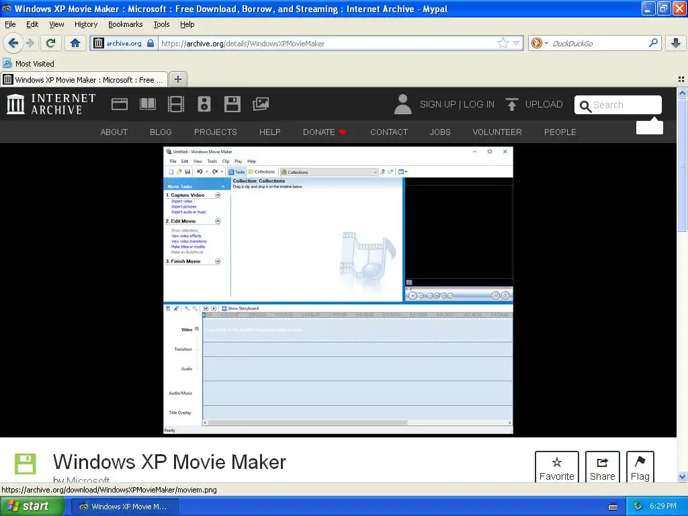Image resolution: width=688 pixels, height=516 pixels.
Task: Open the Images icon in Archive header
Action: tap(261, 104)
